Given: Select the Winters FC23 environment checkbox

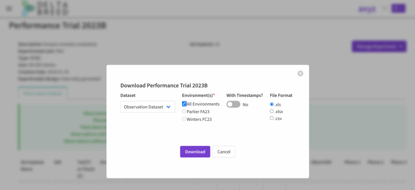Looking at the screenshot, I should point(184,119).
